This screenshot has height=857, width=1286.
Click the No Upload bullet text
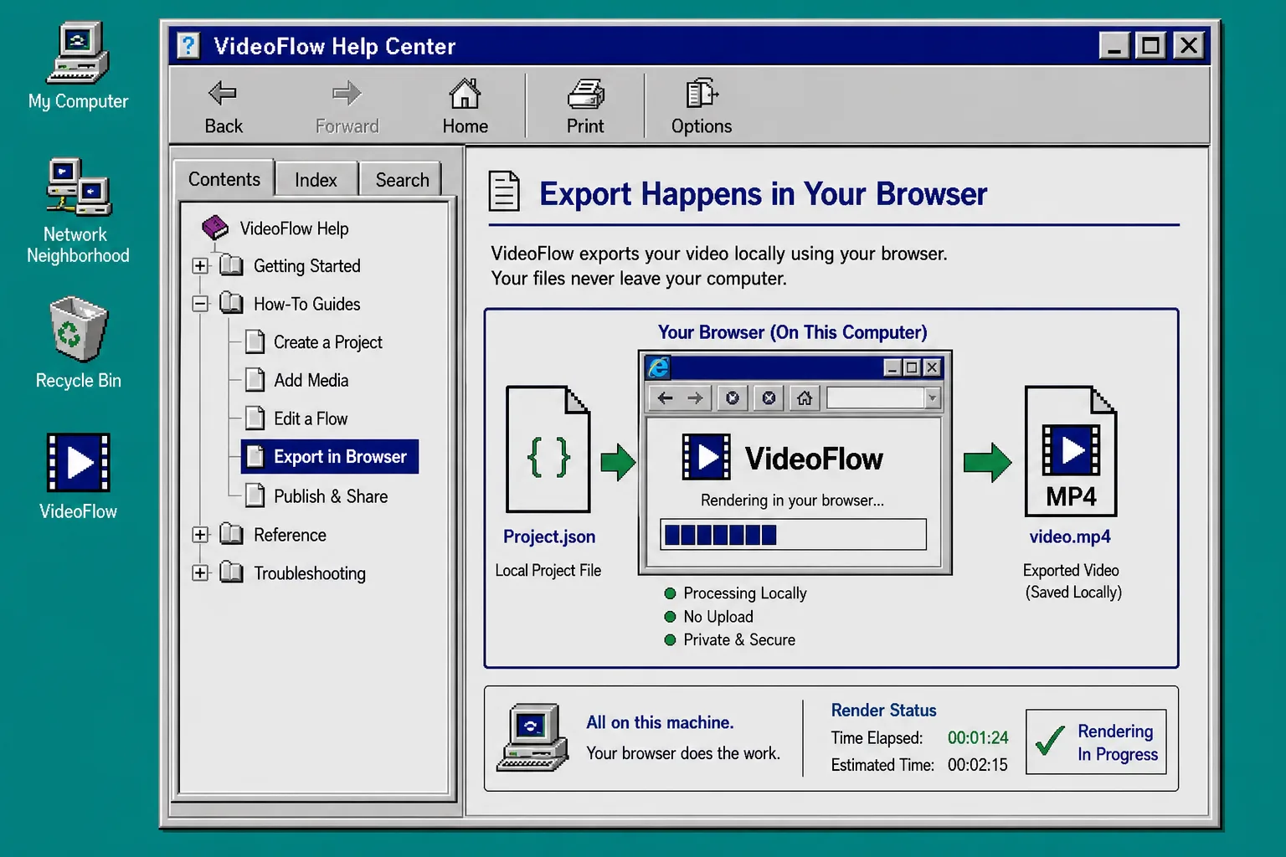pyautogui.click(x=718, y=617)
